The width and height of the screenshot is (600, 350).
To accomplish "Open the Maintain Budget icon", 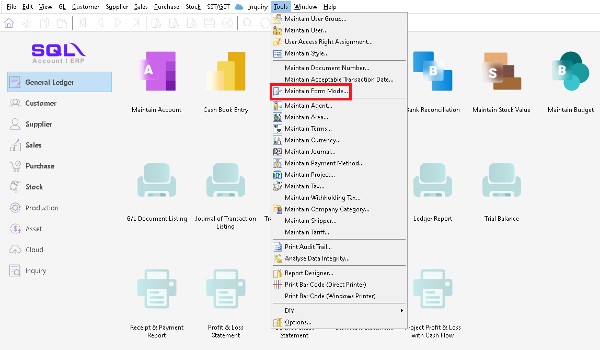I will (x=570, y=72).
